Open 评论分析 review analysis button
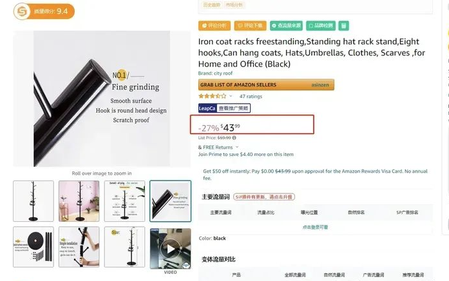 (x=215, y=26)
